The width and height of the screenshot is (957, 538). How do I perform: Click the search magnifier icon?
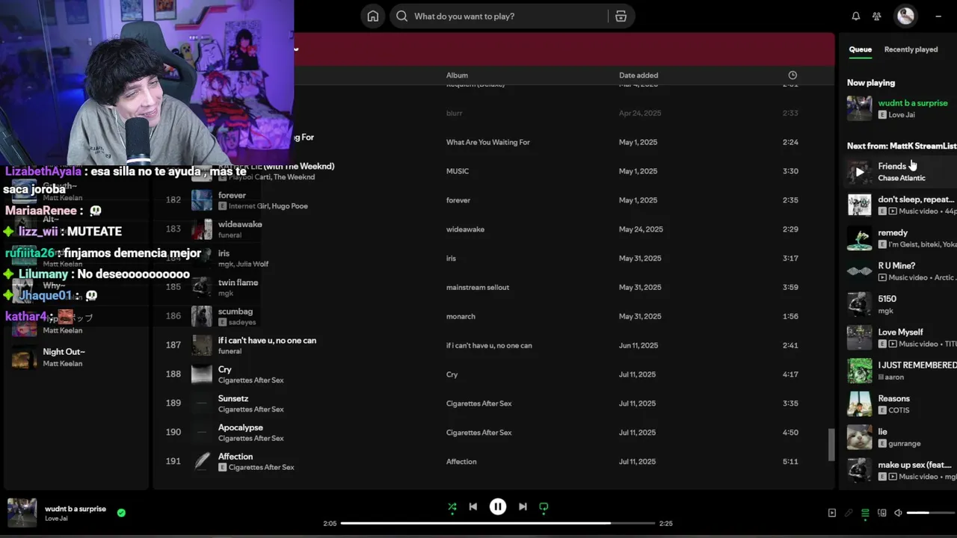click(x=401, y=16)
